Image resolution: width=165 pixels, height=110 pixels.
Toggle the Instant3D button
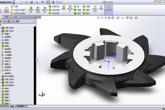[109, 9]
